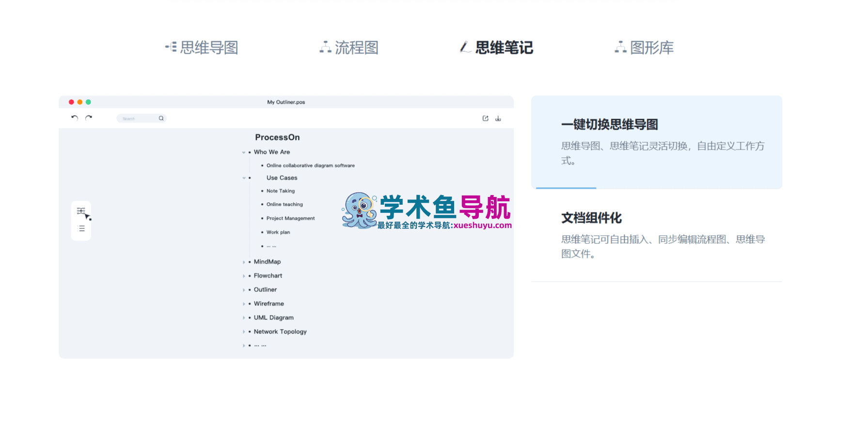Click the Project Management item

coord(291,218)
